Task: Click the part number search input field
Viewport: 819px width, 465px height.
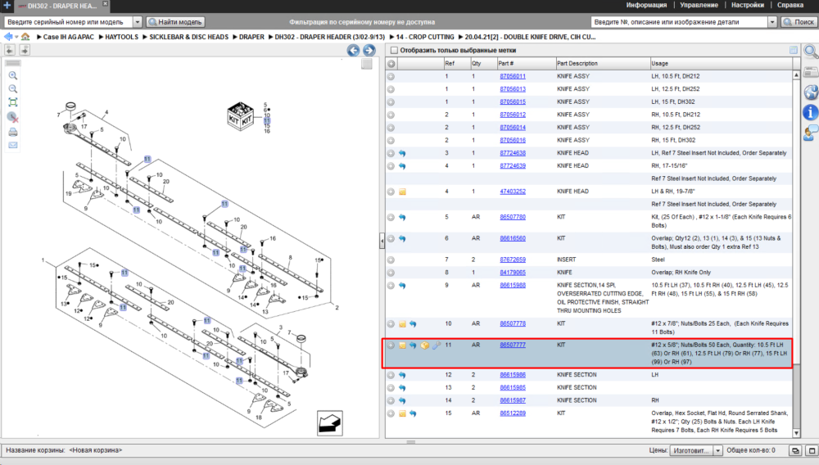Action: (x=680, y=22)
